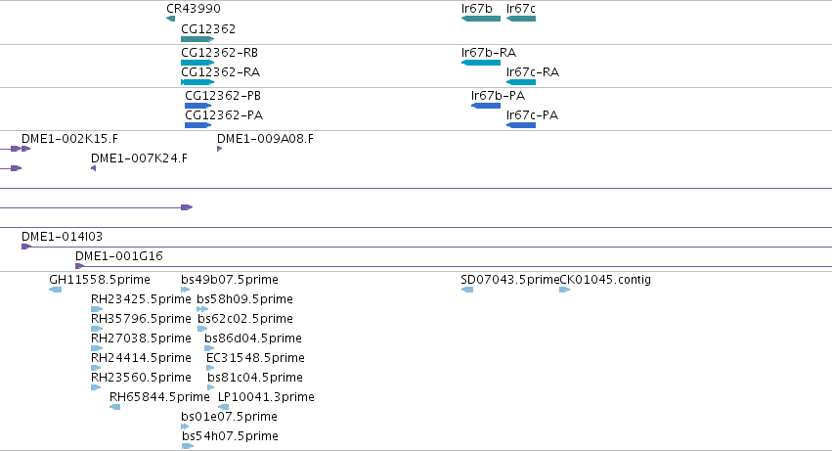Select the Ir67b gene arrow
The width and height of the screenshot is (832, 451).
tap(481, 19)
